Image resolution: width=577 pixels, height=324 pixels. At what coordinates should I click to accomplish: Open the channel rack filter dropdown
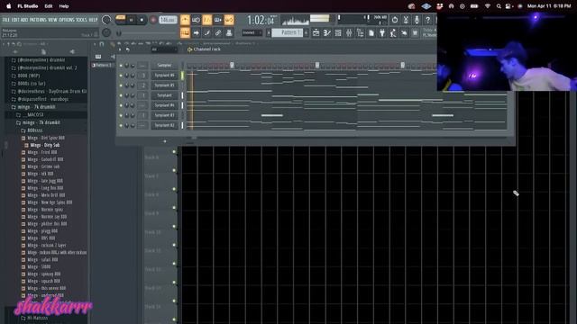click(x=164, y=49)
